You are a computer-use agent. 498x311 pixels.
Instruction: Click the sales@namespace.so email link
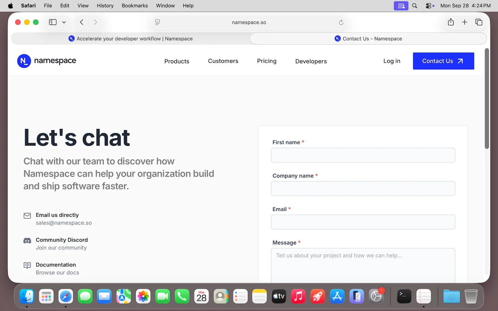[x=64, y=223]
